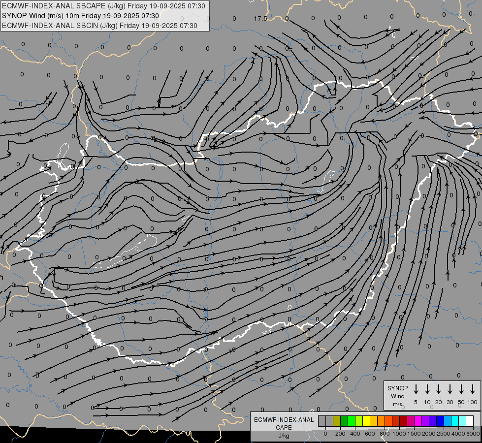Pick the white swatch at the 6000 end
482x443 pixels.
[x=470, y=421]
